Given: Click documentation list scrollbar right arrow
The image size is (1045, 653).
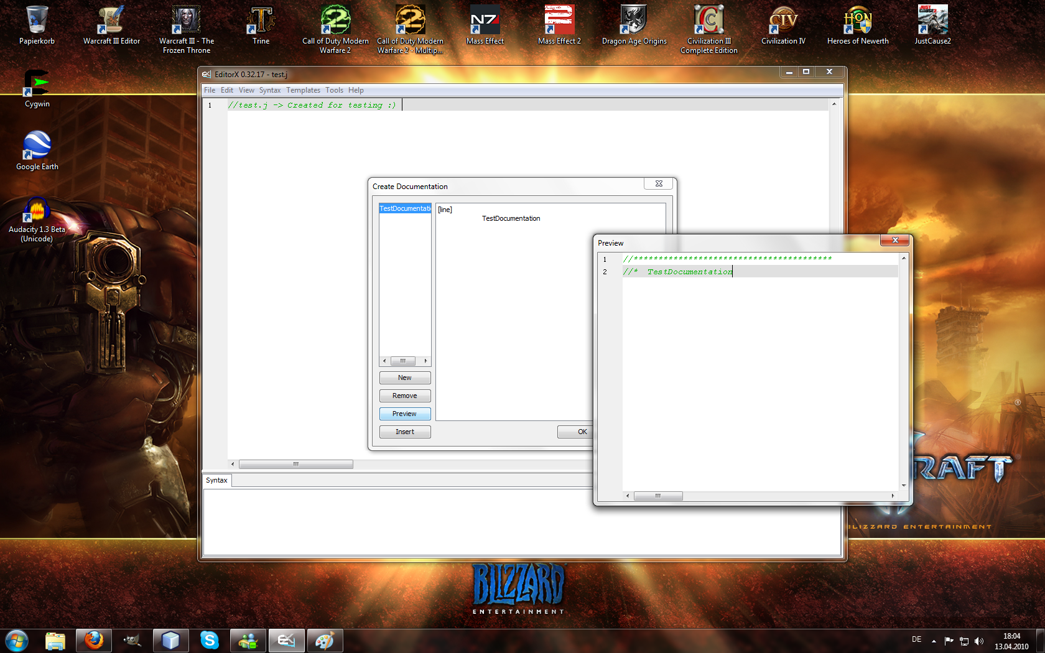Looking at the screenshot, I should (x=425, y=361).
